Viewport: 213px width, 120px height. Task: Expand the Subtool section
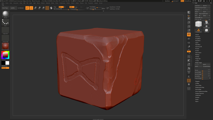[x=197, y=35]
